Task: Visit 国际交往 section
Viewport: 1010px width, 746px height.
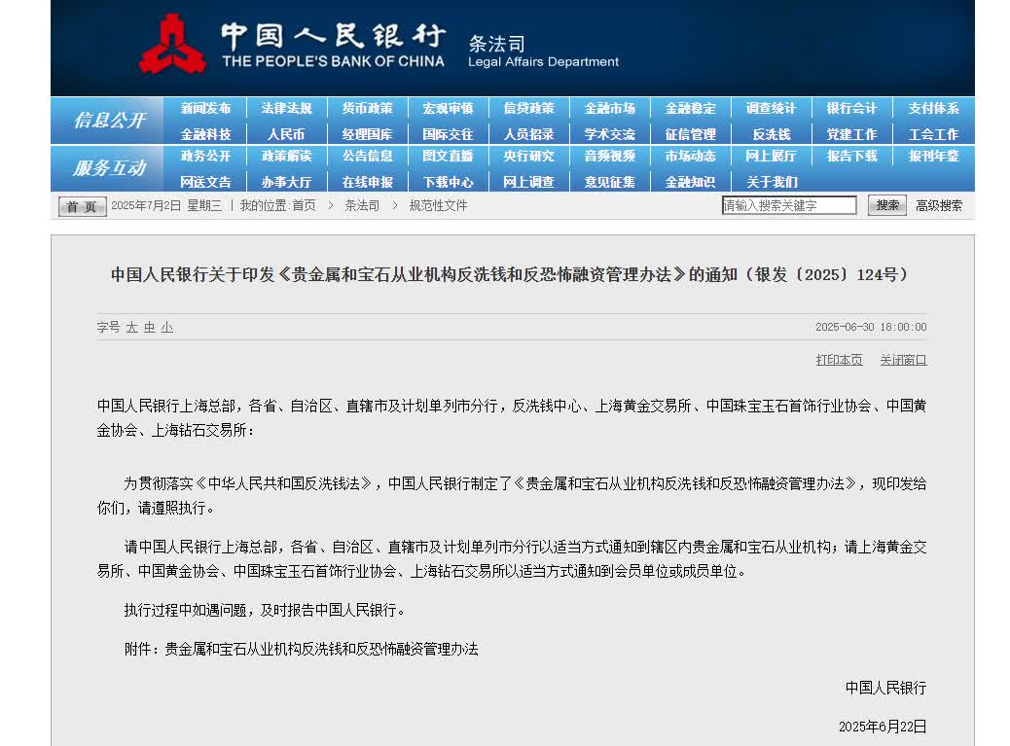Action: tap(448, 134)
